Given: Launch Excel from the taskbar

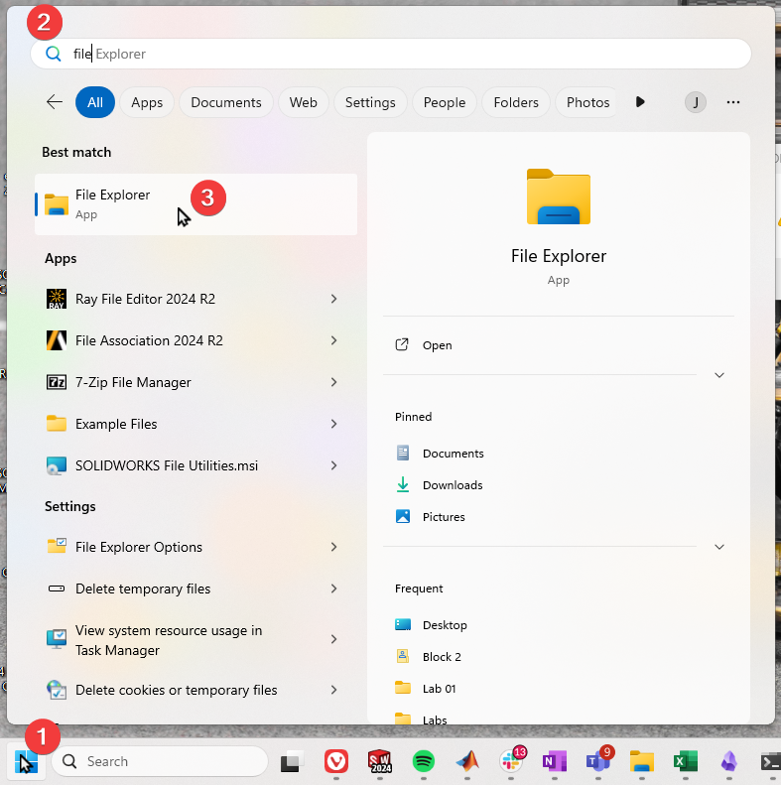Looking at the screenshot, I should pyautogui.click(x=685, y=761).
